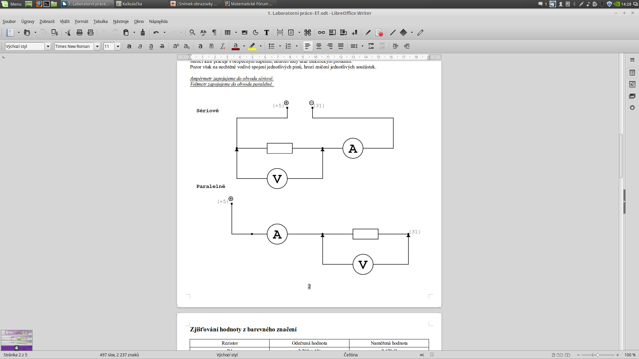Insert a bookmark

coord(354,33)
